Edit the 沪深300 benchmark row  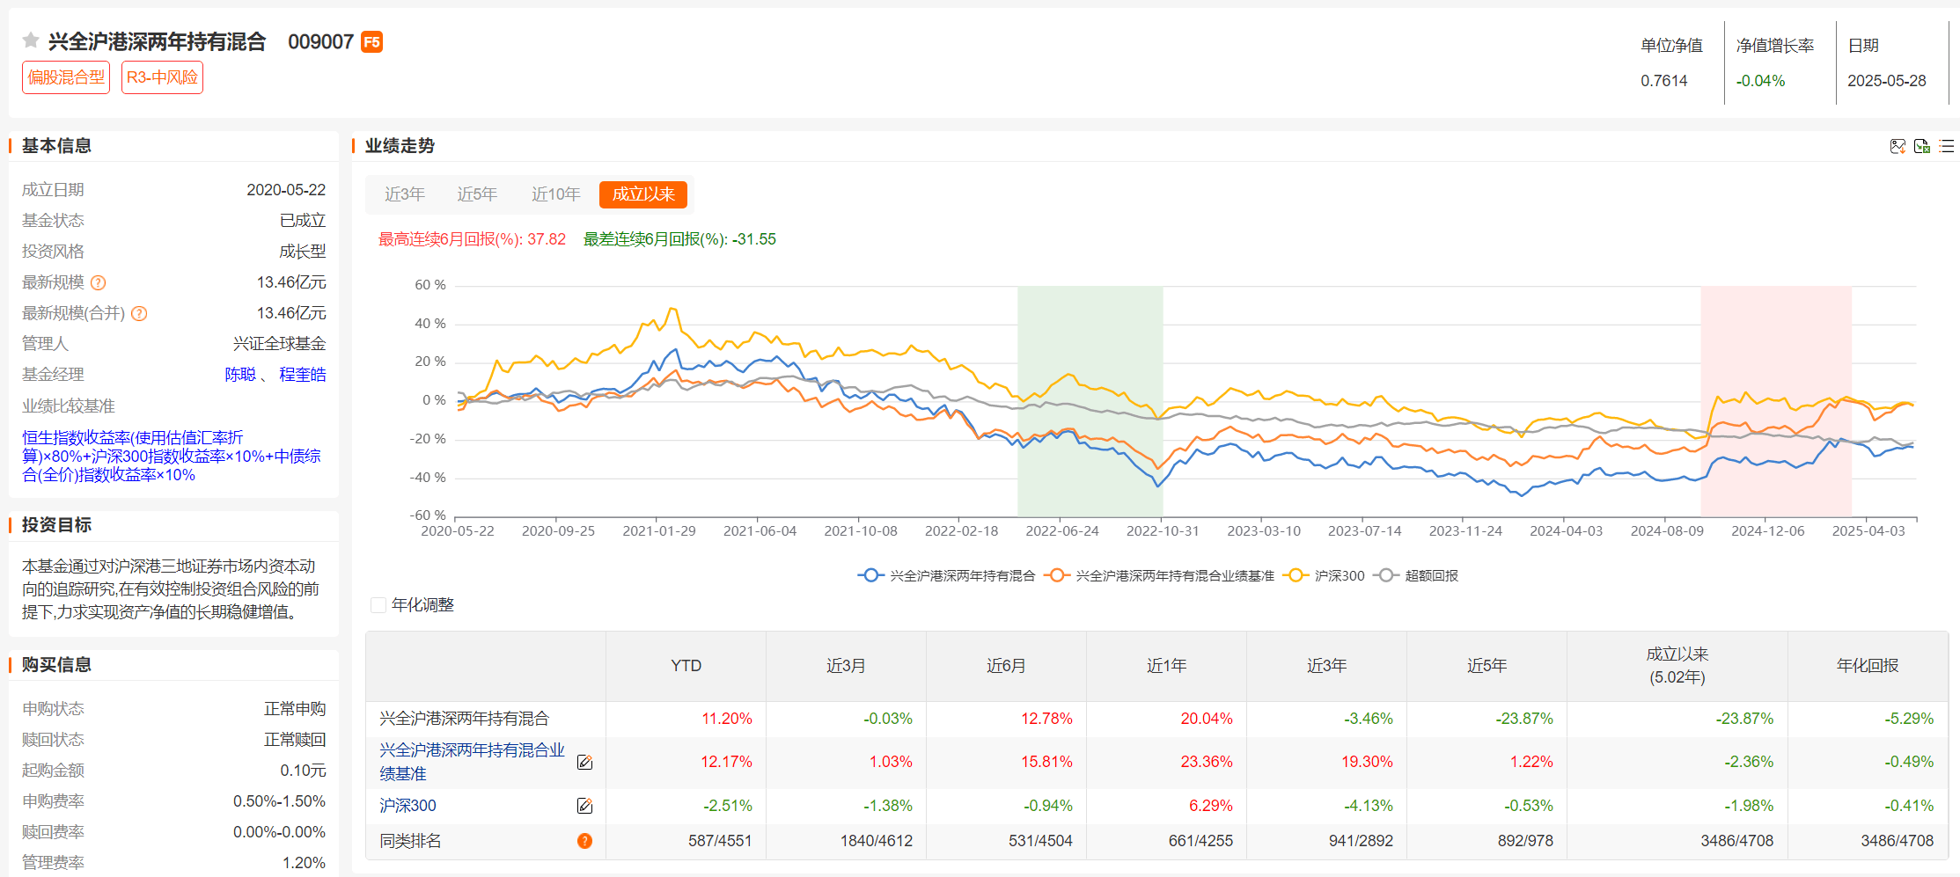584,806
